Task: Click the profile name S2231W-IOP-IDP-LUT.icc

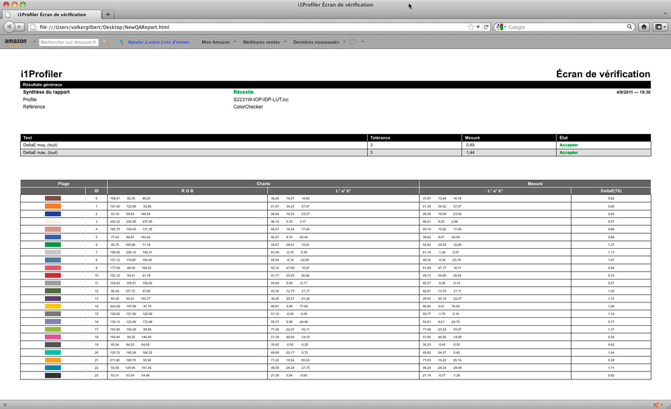Action: click(261, 99)
